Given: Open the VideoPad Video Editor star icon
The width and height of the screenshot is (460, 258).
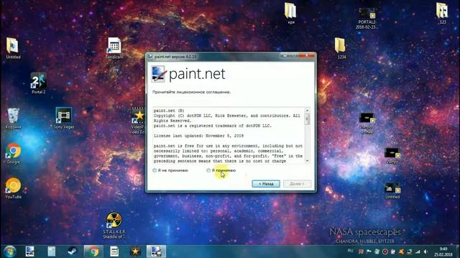Looking at the screenshot, I should click(138, 121).
